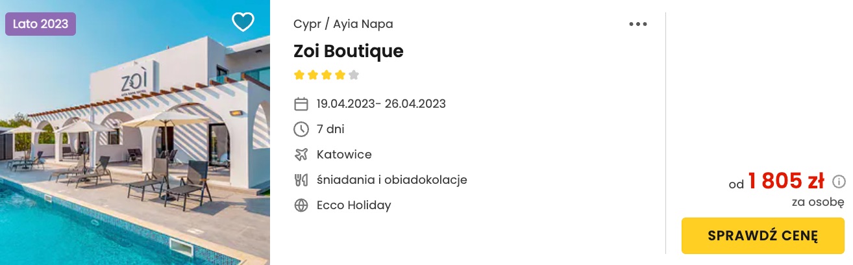Click the Ecco Holiday tour operator label
This screenshot has height=265, width=853.
coord(354,205)
